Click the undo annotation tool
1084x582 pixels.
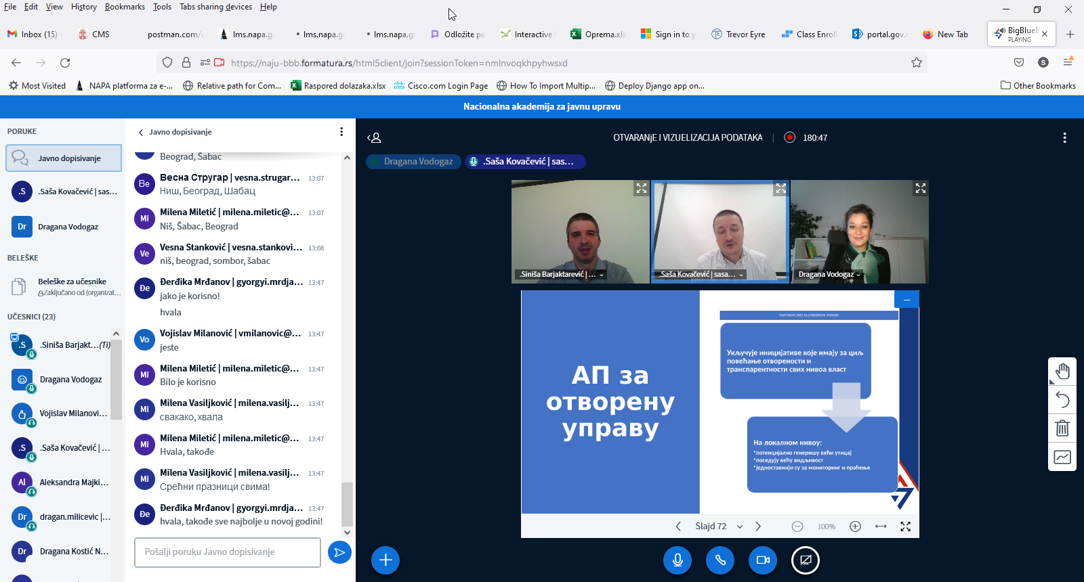click(1062, 400)
